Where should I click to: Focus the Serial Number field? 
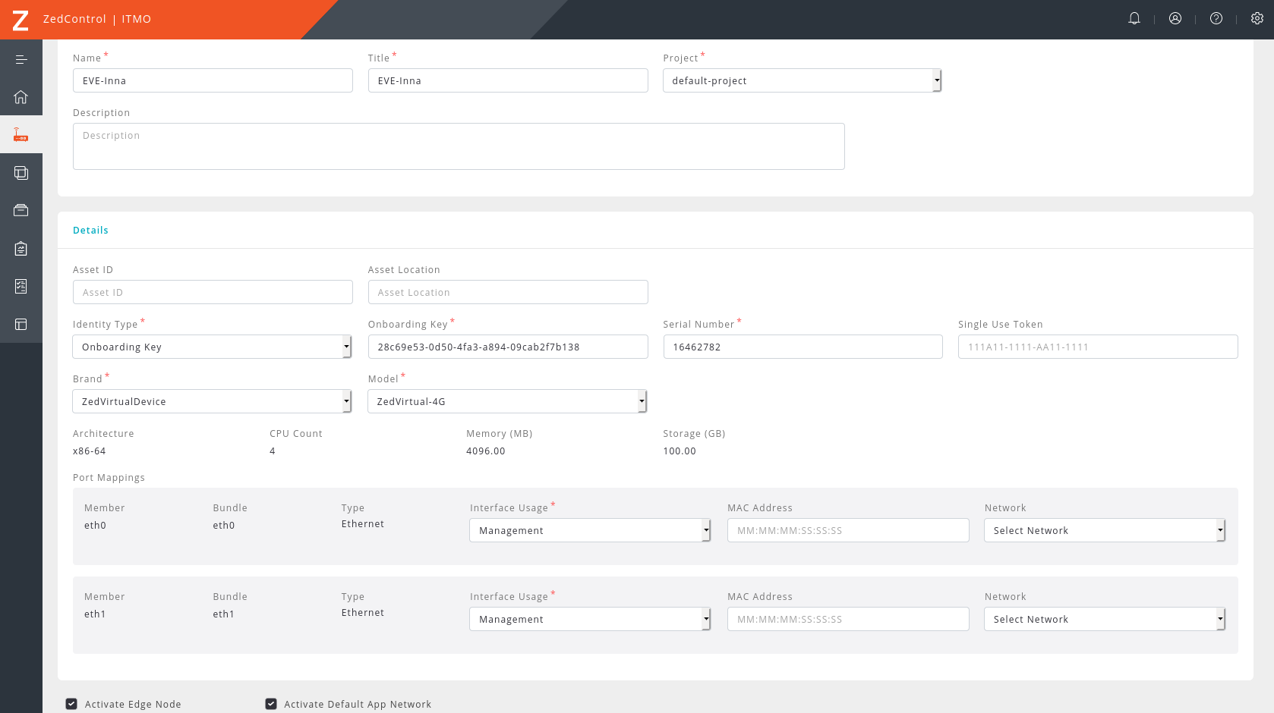[803, 347]
